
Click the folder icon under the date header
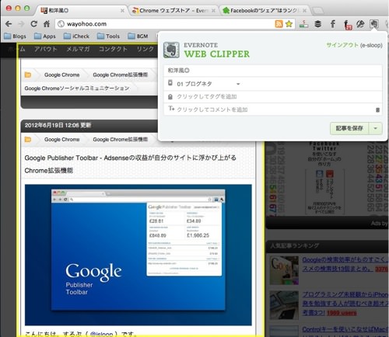point(28,140)
